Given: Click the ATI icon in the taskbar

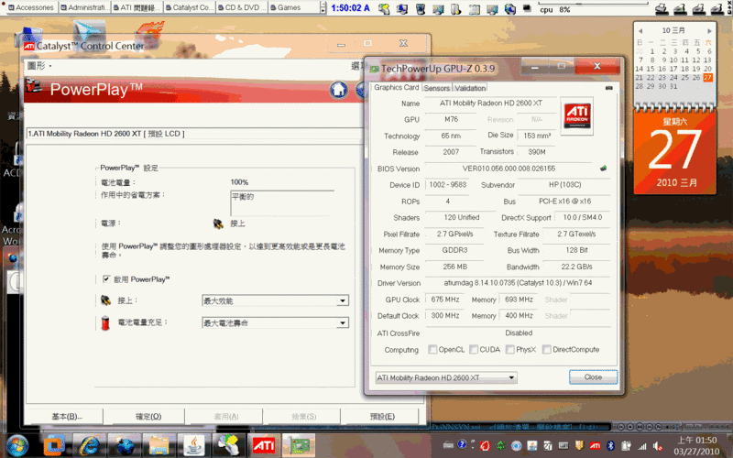Looking at the screenshot, I should pyautogui.click(x=264, y=444).
